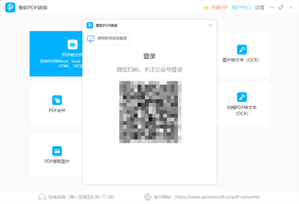Click the globe icon beside 官方网站
The height and width of the screenshot is (204, 299).
[147, 197]
